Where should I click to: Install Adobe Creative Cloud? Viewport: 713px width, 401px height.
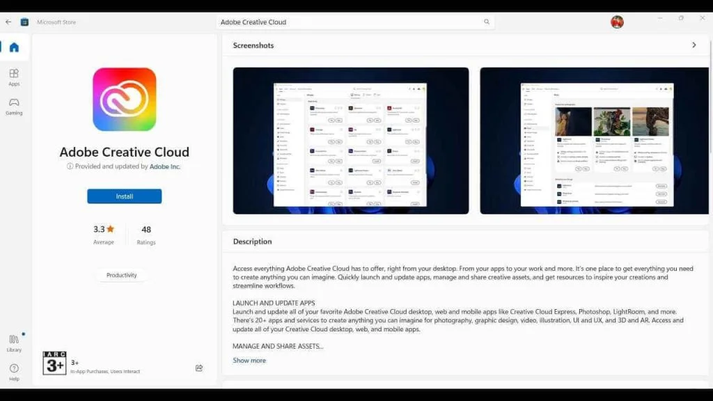coord(125,196)
